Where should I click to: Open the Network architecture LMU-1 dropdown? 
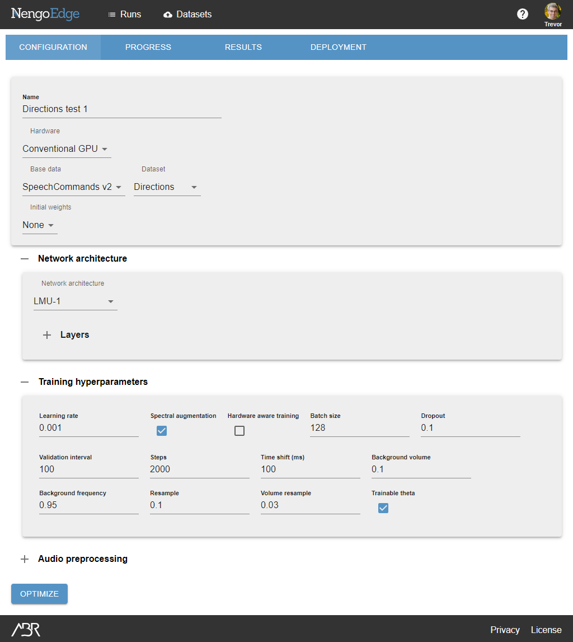(74, 301)
